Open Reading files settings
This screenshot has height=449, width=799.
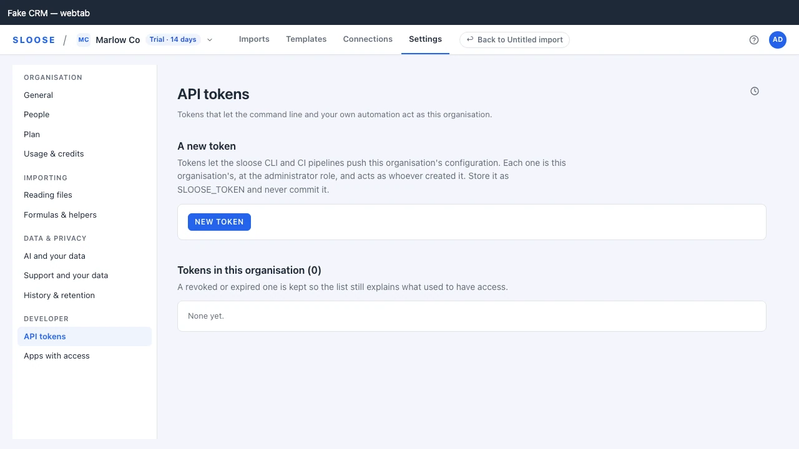pos(84,195)
